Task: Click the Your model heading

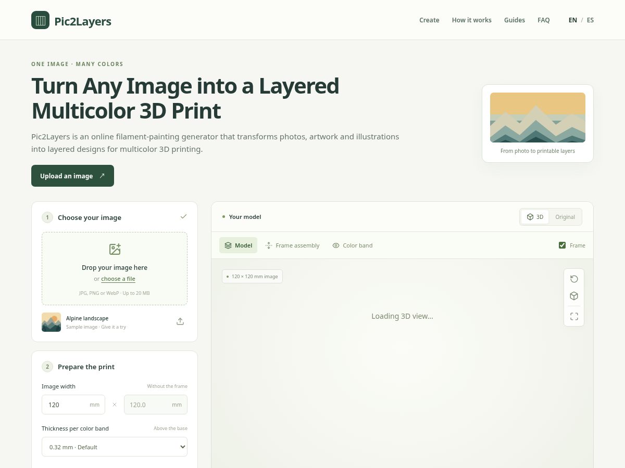Action: coord(245,217)
